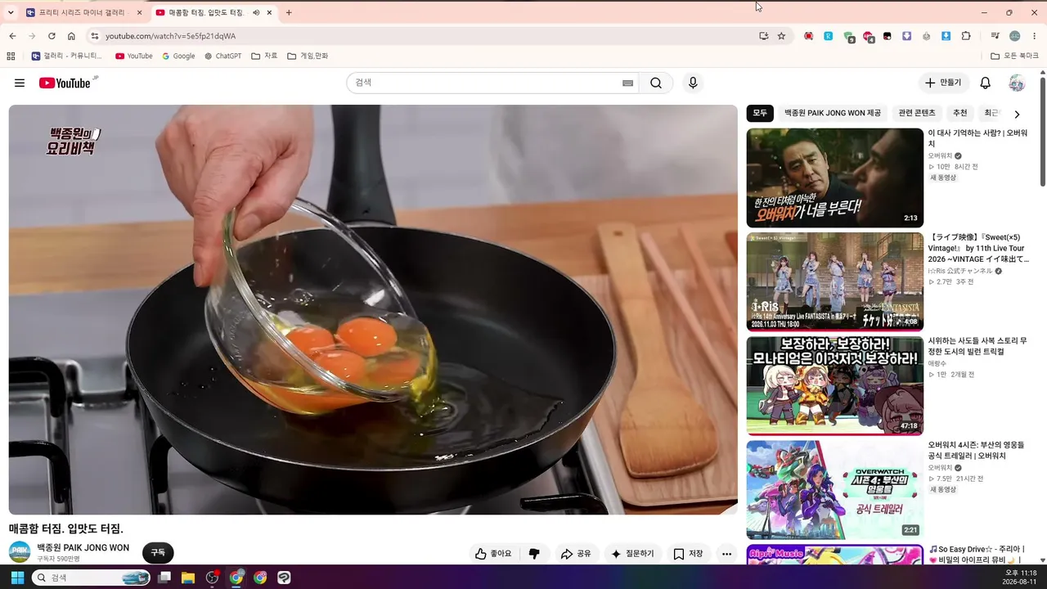Select the 백종원 PAIK JONG WON 제공 chip
Screen dimensions: 1047x589
(x=833, y=113)
